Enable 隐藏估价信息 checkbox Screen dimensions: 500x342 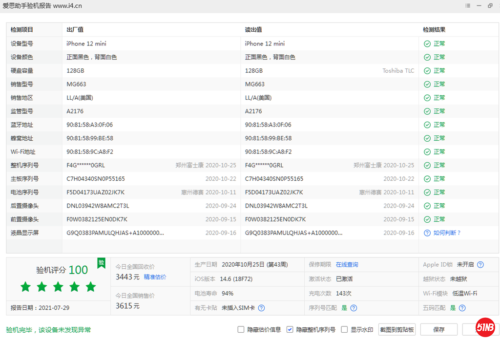241,330
